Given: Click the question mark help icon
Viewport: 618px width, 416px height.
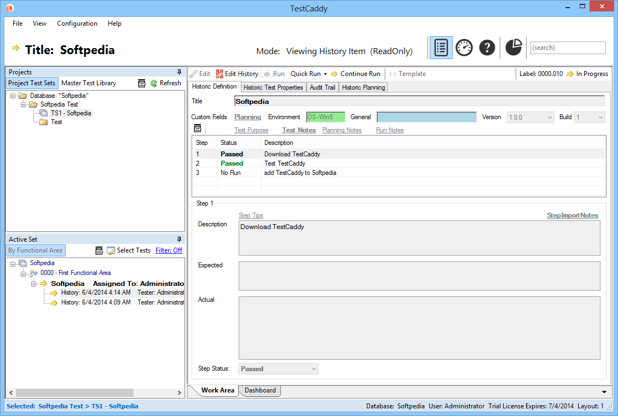Looking at the screenshot, I should point(487,48).
